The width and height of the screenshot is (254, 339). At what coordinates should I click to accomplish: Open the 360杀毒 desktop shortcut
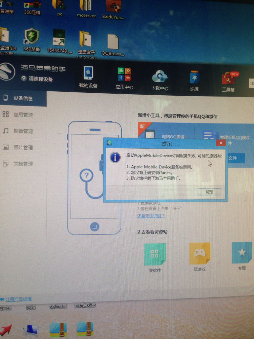(31, 40)
